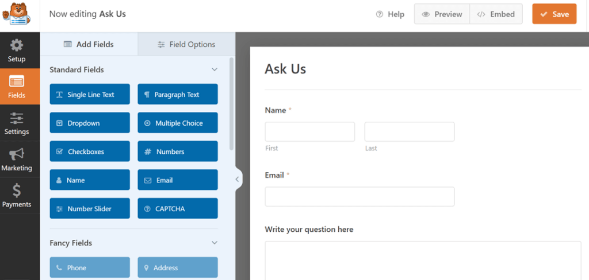Viewport: 589px width, 280px height.
Task: Add a Dropdown field to the form
Action: point(90,123)
